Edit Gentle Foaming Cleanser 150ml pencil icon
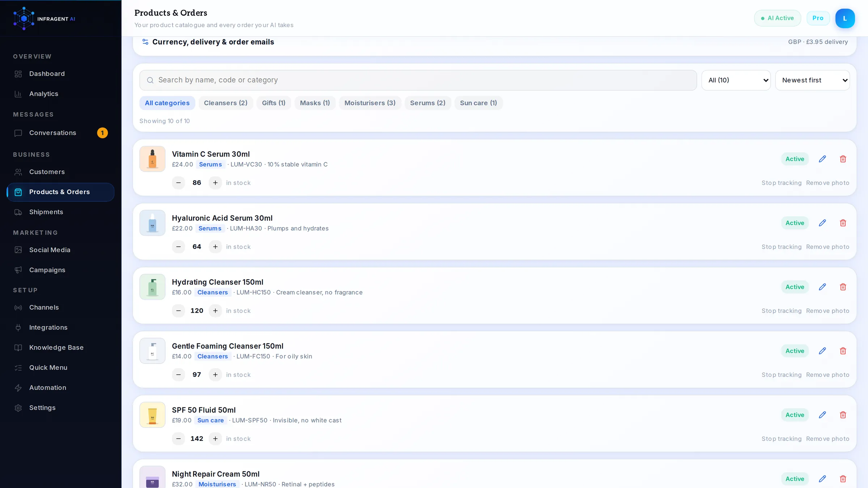This screenshot has height=488, width=868. tap(822, 351)
